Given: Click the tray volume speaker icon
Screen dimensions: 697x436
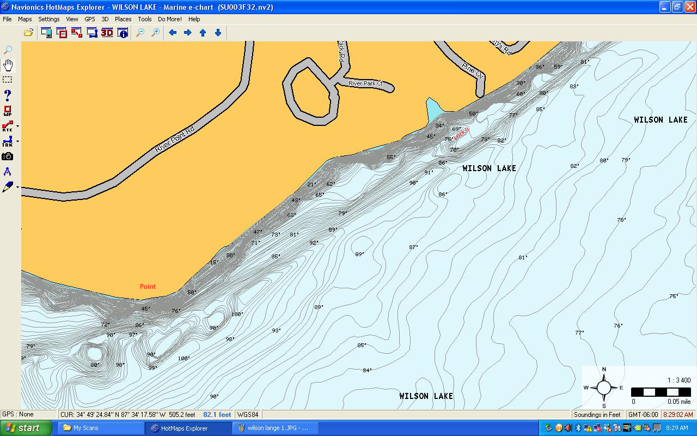Looking at the screenshot, I should click(568, 428).
